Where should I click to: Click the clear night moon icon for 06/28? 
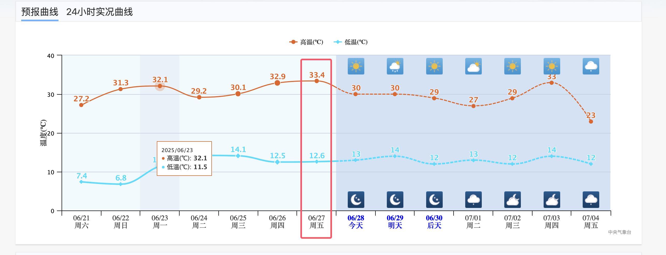coord(356,200)
